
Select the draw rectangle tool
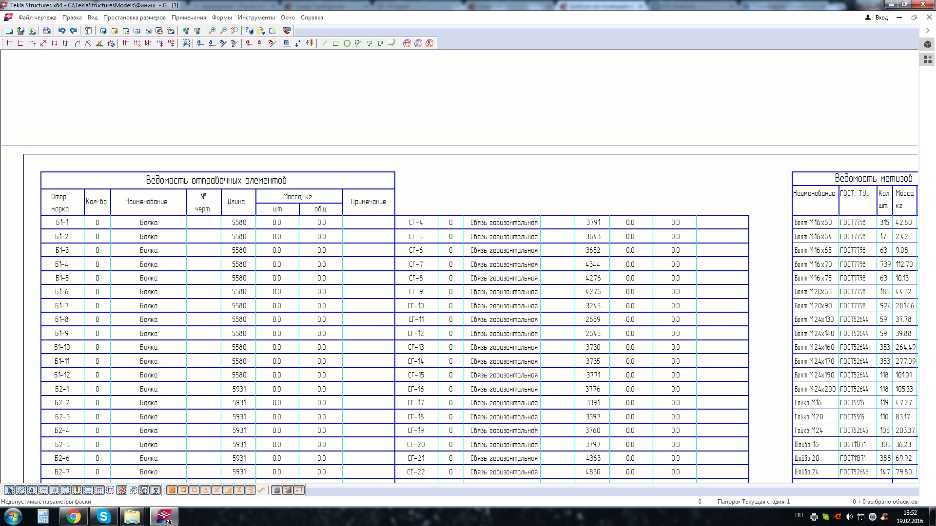click(335, 43)
